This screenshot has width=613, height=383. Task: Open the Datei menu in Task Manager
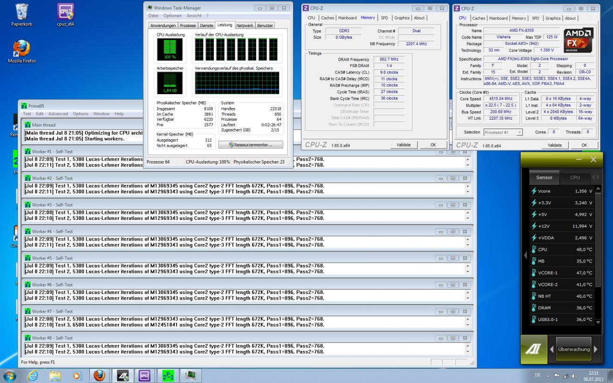point(153,16)
